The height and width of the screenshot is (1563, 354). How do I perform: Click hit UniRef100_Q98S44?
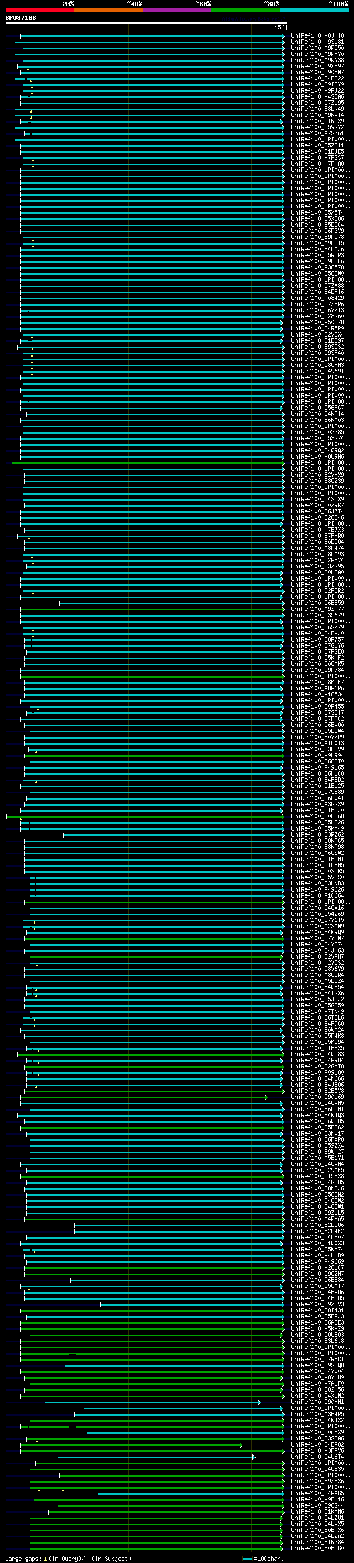coord(317,1505)
